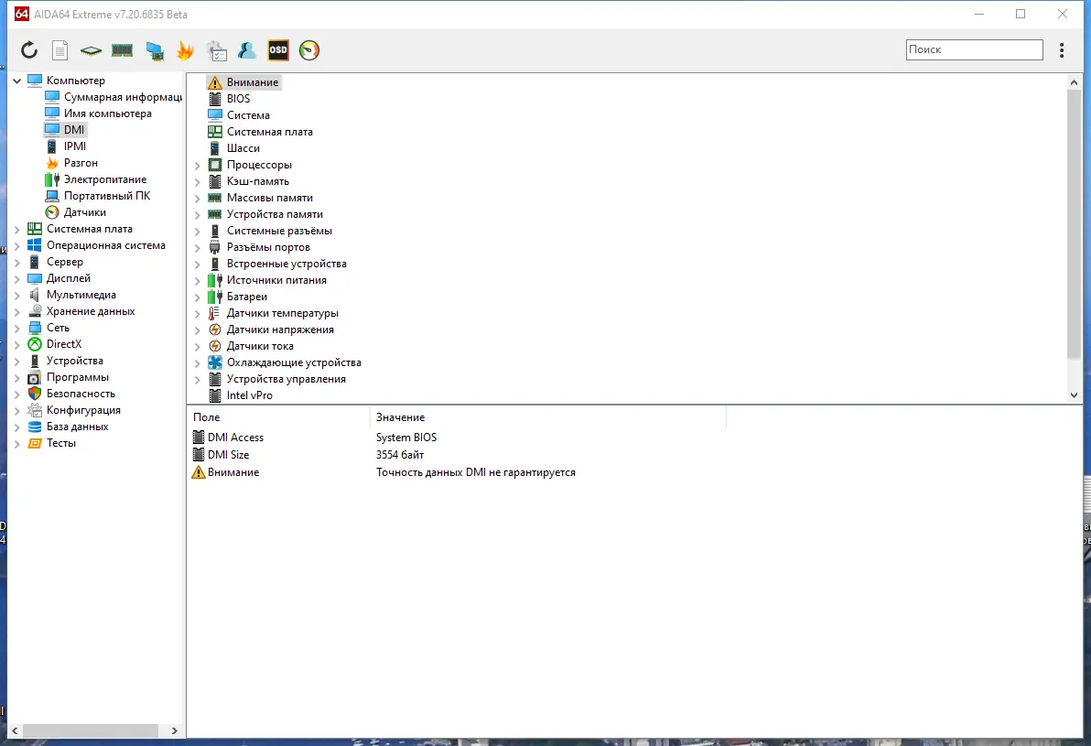Expand the Устройства памяти DMI node
This screenshot has width=1091, height=746.
coord(198,215)
